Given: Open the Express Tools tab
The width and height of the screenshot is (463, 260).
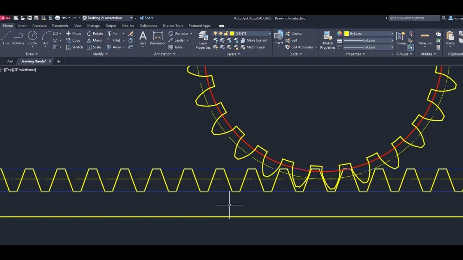Looking at the screenshot, I should (x=173, y=26).
